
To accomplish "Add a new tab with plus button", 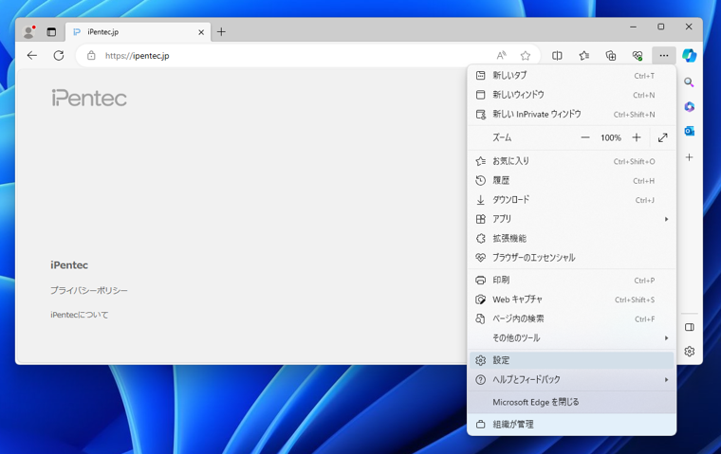I will (221, 31).
